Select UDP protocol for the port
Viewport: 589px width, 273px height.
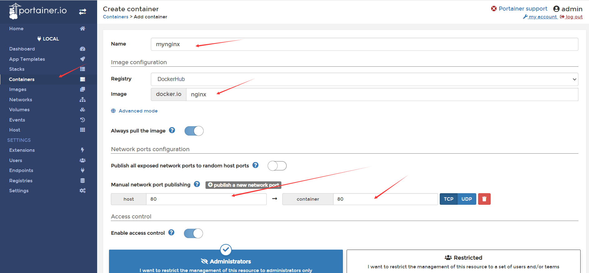[467, 199]
